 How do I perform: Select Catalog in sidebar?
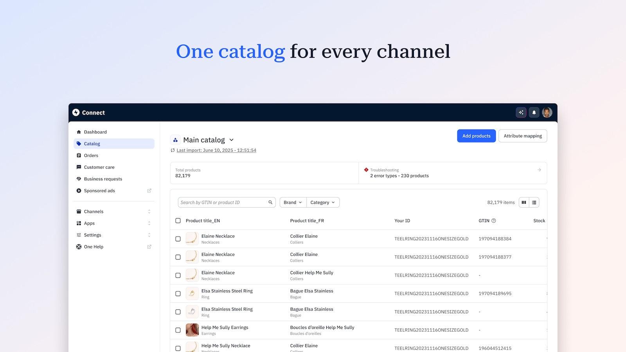pyautogui.click(x=114, y=144)
